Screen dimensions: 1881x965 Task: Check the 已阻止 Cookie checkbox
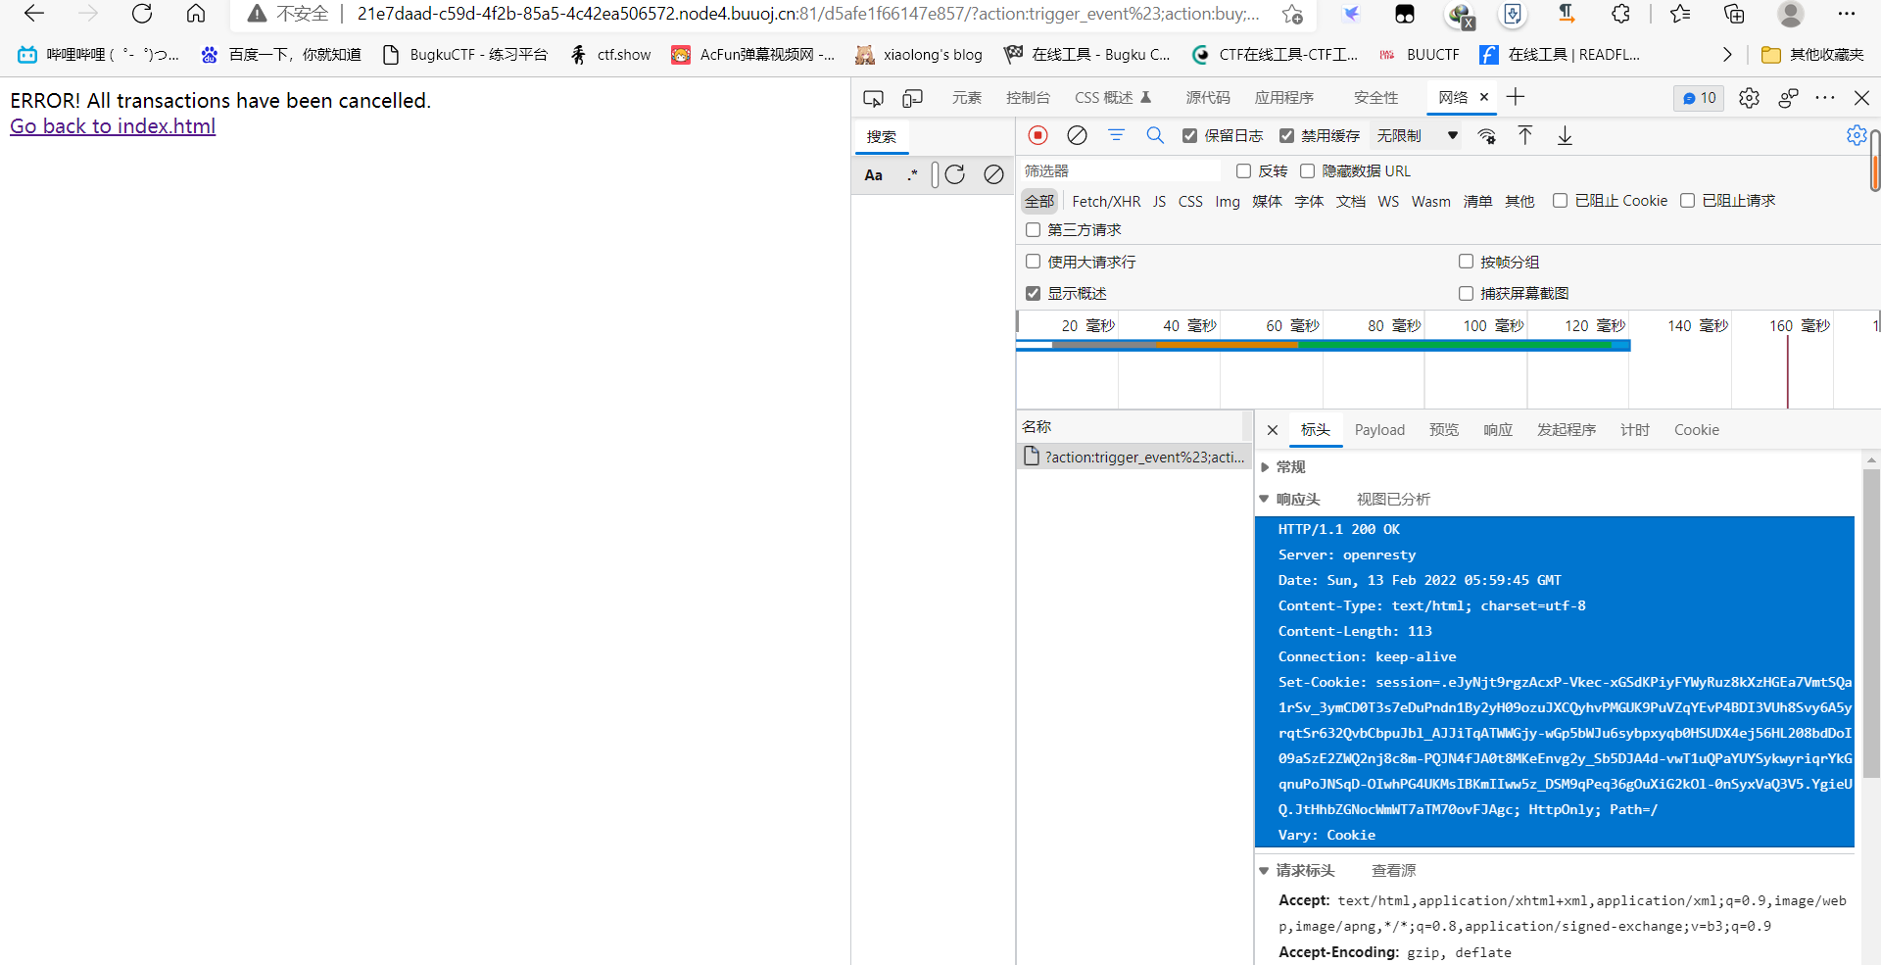[x=1560, y=201]
